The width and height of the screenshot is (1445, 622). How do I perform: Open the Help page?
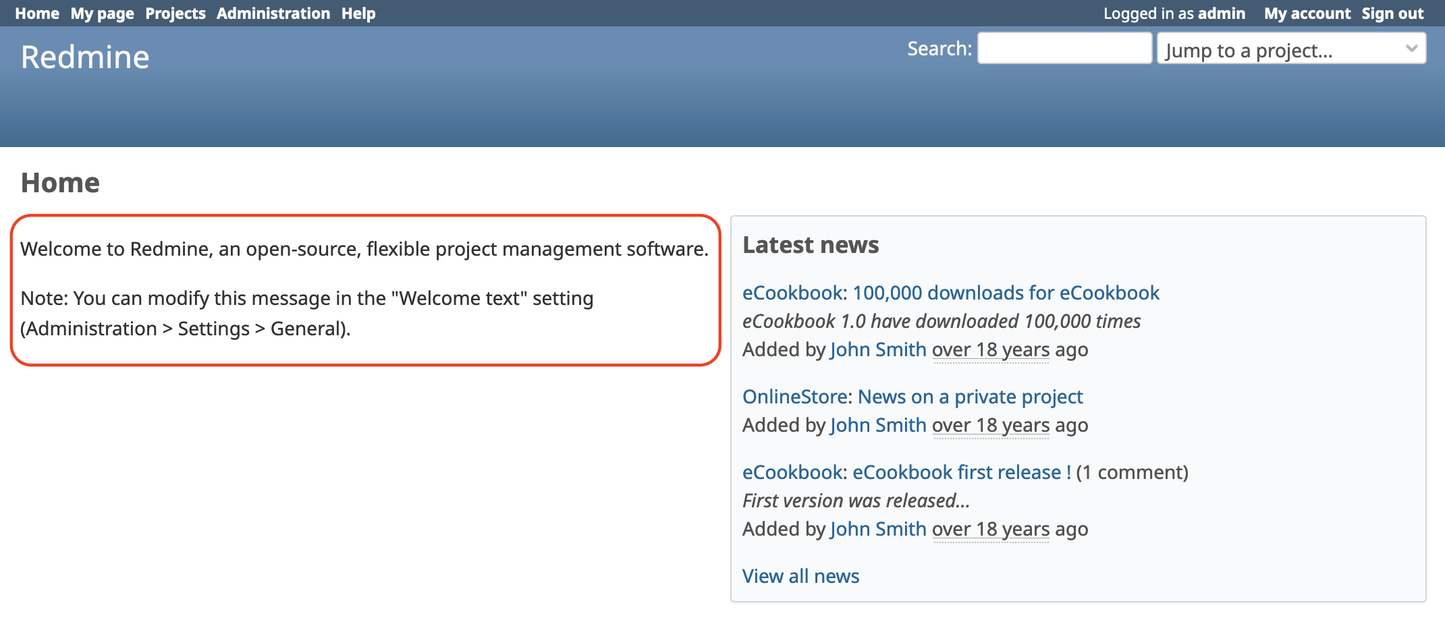[358, 13]
